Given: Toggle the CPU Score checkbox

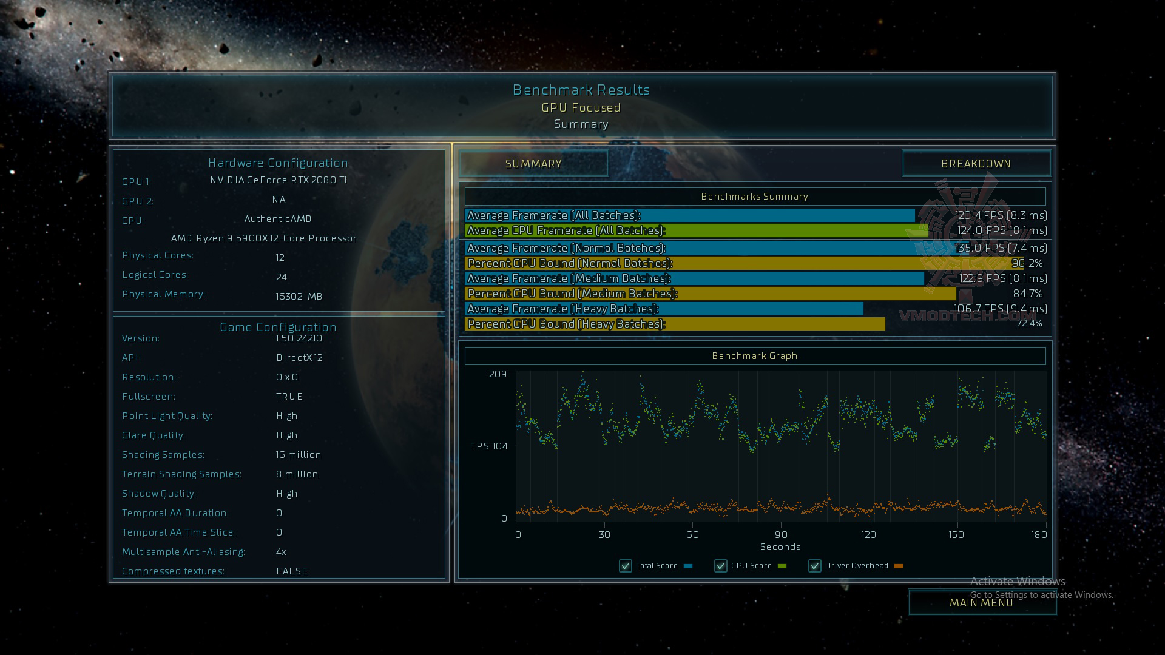Looking at the screenshot, I should (721, 566).
